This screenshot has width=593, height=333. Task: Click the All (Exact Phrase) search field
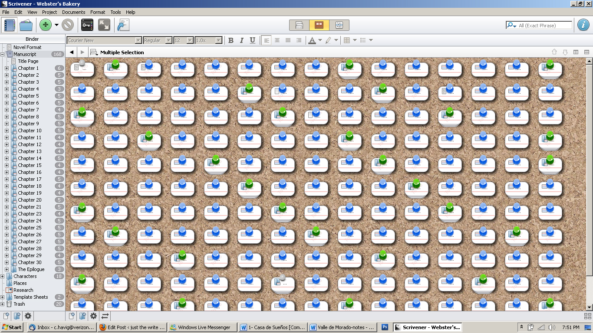pyautogui.click(x=544, y=26)
